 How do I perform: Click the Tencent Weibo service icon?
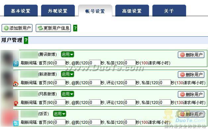point(16,64)
